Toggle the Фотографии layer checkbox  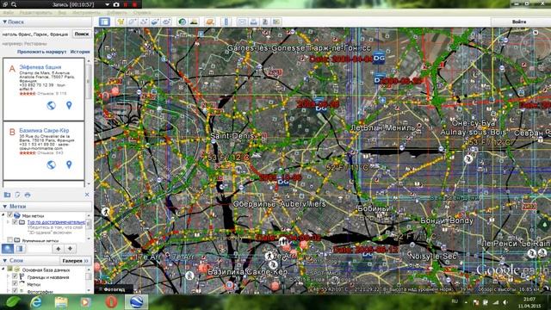[15, 291]
